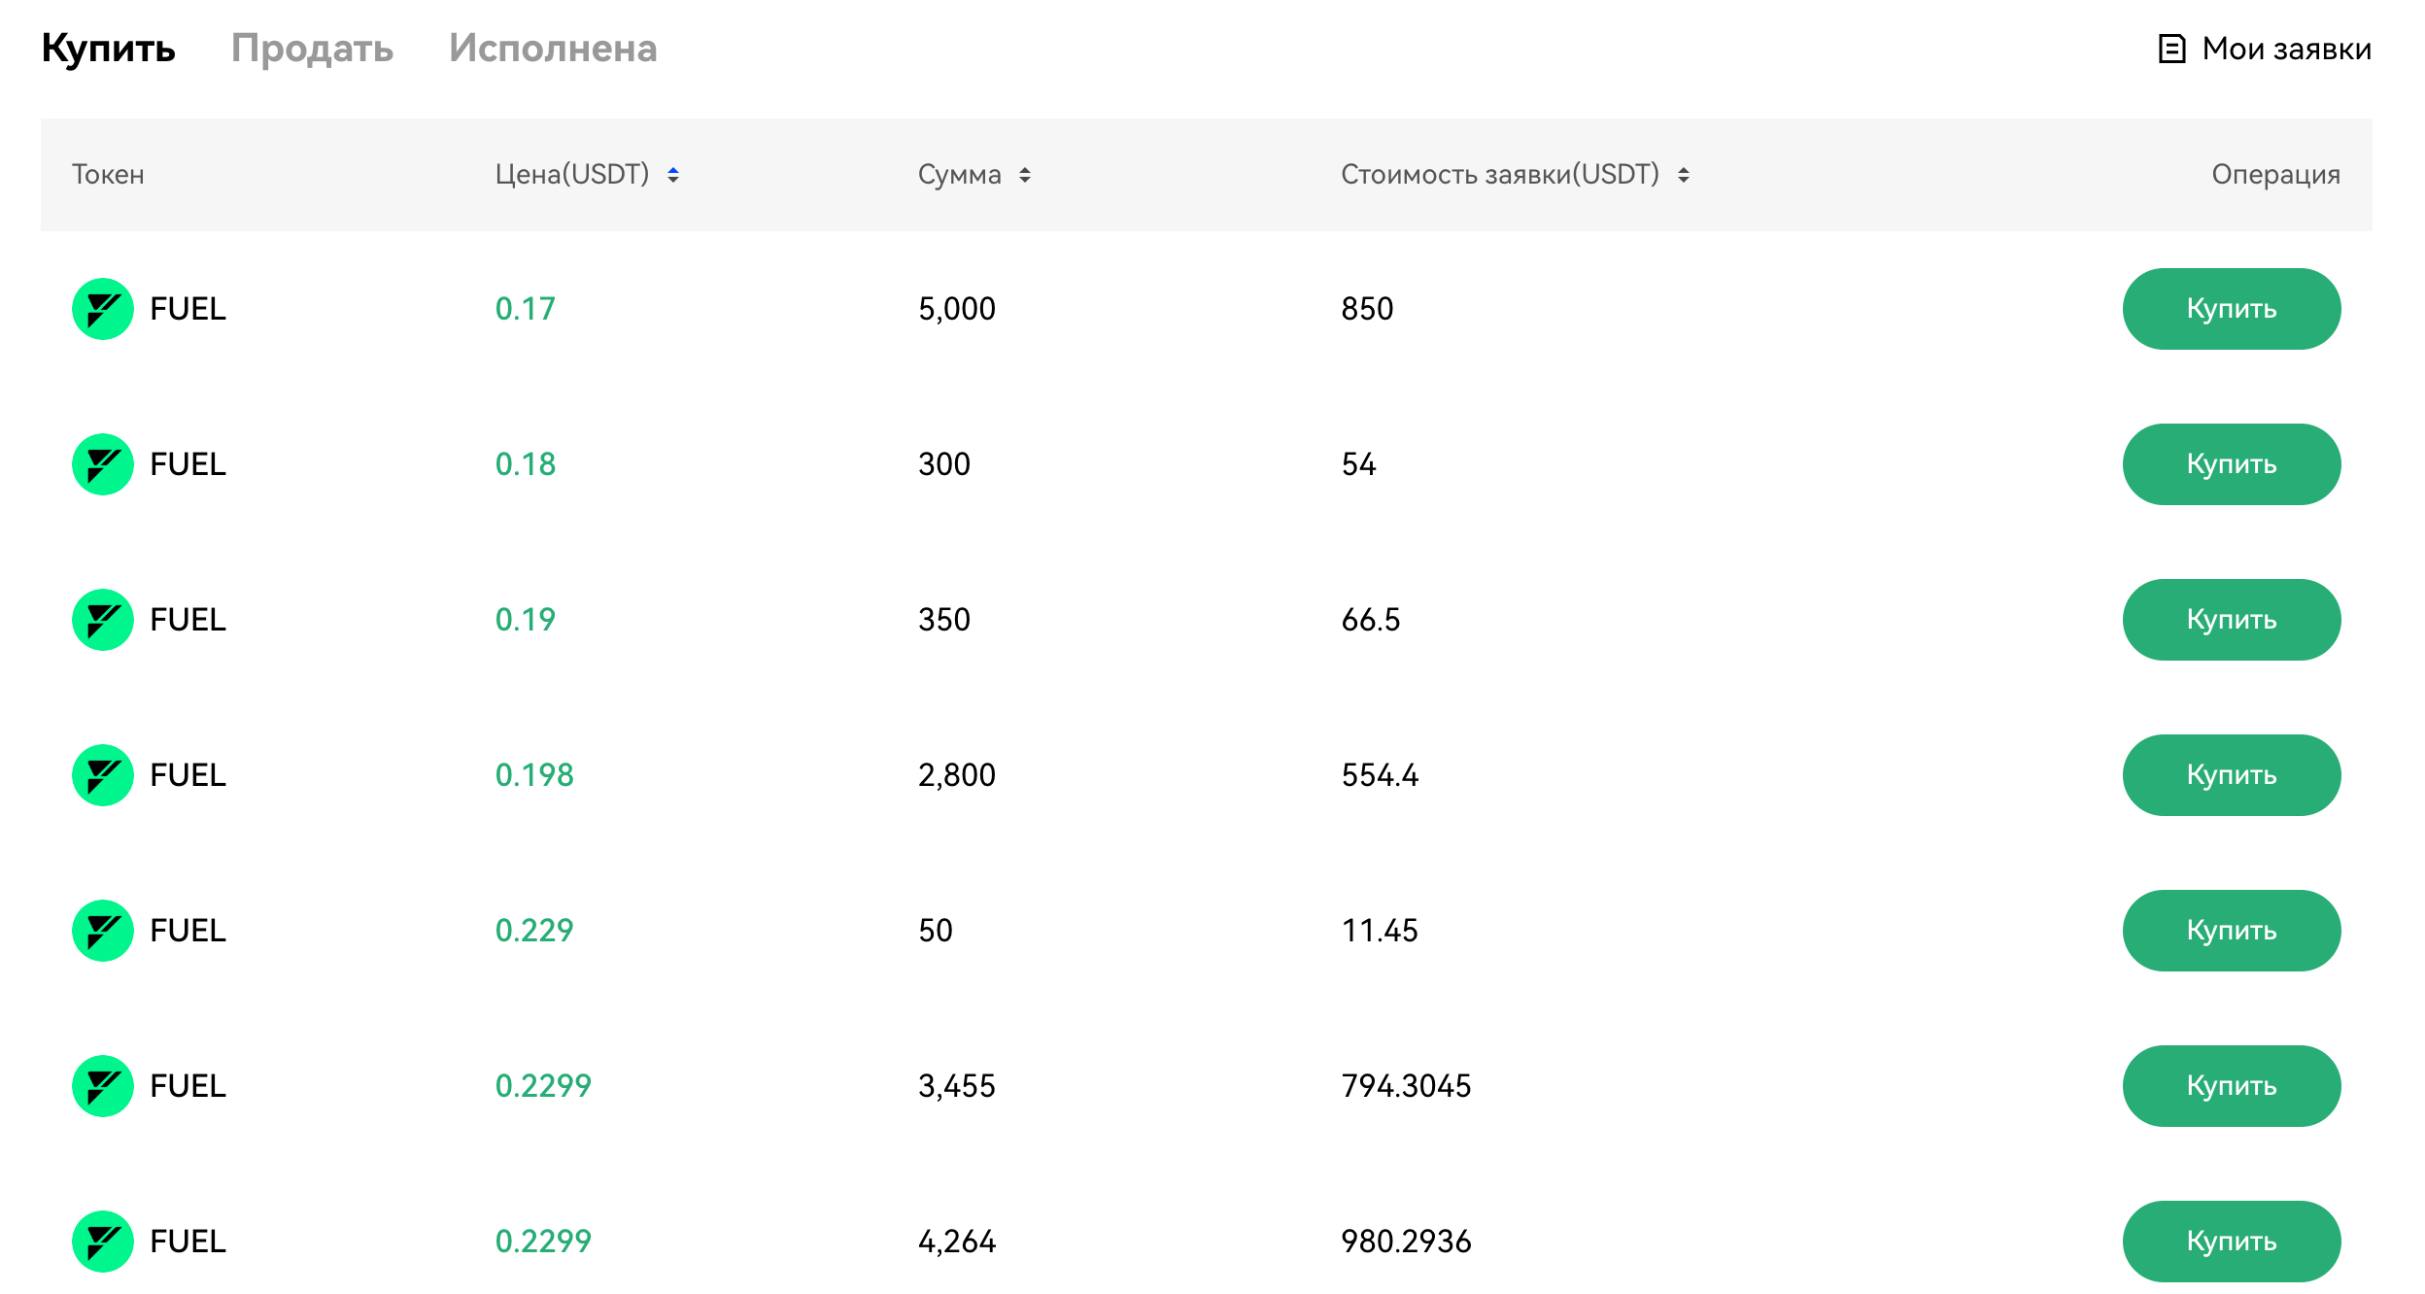Click the amount 50
Viewport: 2425px width, 1294px height.
936,931
